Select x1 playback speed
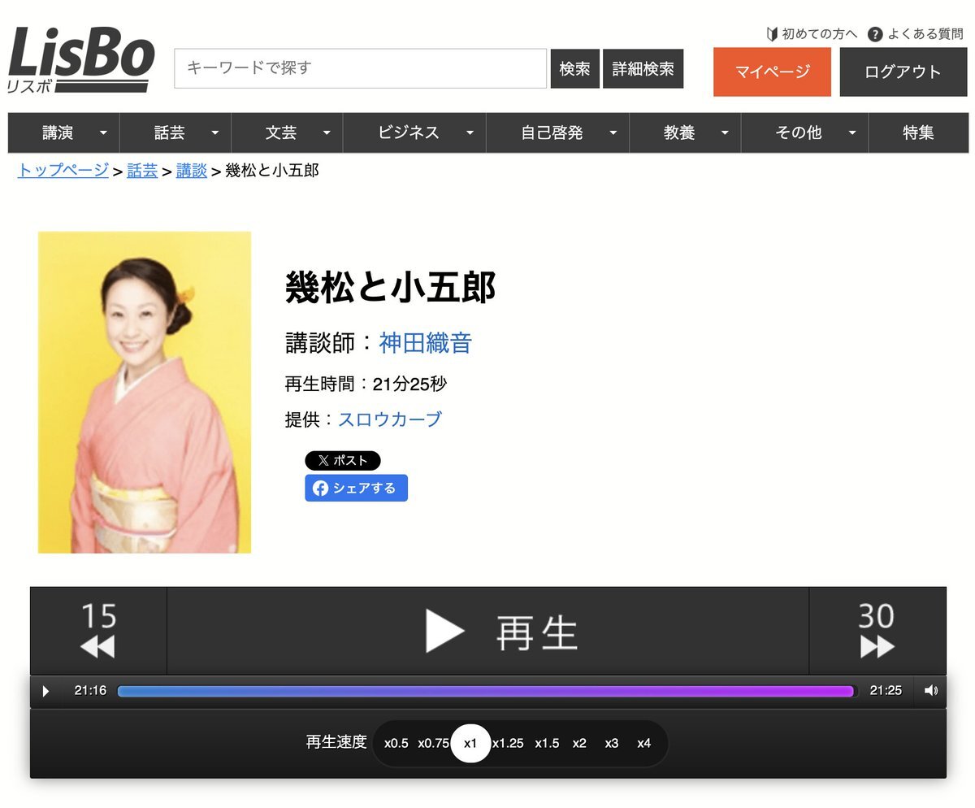 click(470, 743)
